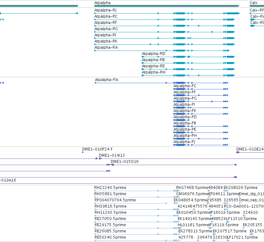Viewport: 264px width, 242px height.
Task: Select transcript Atpalpha-RE label
Action: pyautogui.click(x=153, y=66)
